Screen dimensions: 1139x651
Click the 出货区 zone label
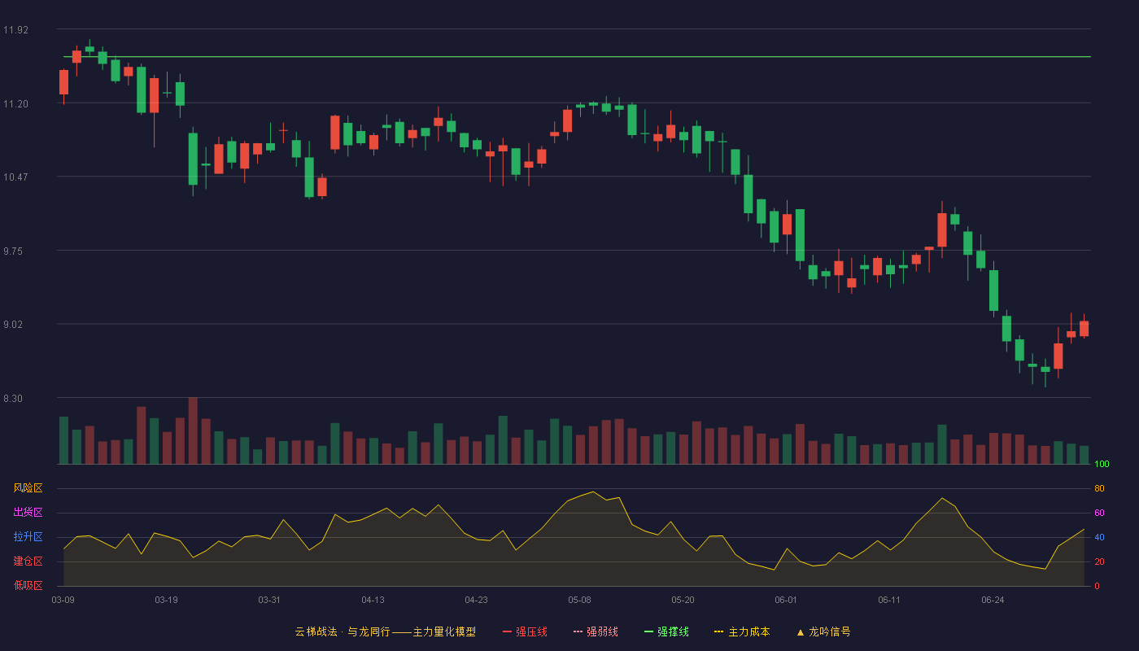tap(28, 513)
